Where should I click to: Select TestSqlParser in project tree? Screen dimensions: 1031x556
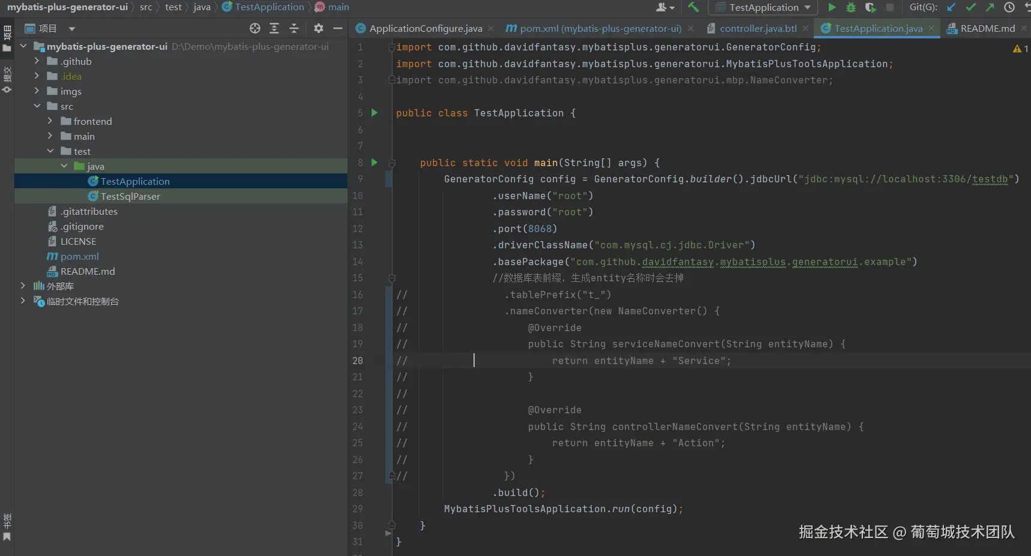pyautogui.click(x=130, y=196)
